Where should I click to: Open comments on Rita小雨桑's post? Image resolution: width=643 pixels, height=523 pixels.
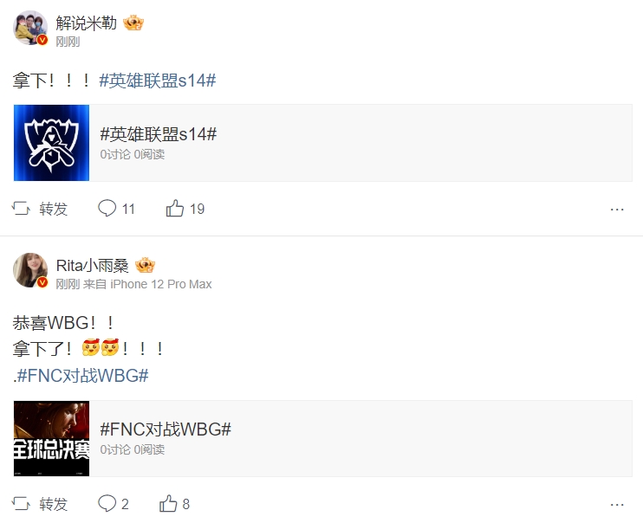point(107,503)
